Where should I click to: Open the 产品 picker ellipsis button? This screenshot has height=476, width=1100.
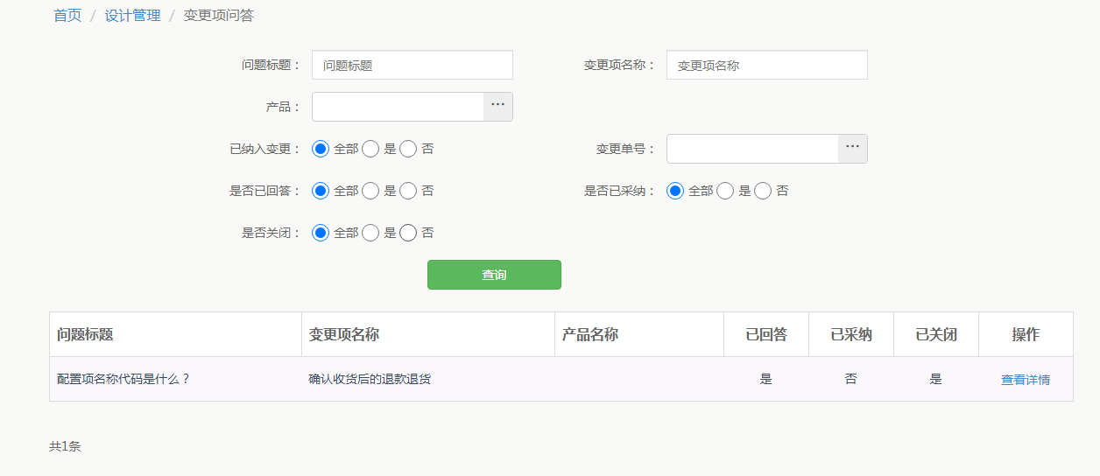click(x=498, y=107)
